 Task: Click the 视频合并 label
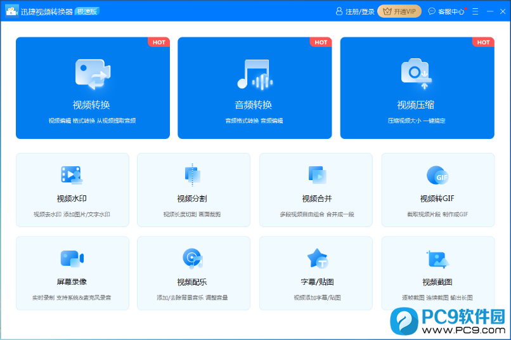click(x=317, y=199)
